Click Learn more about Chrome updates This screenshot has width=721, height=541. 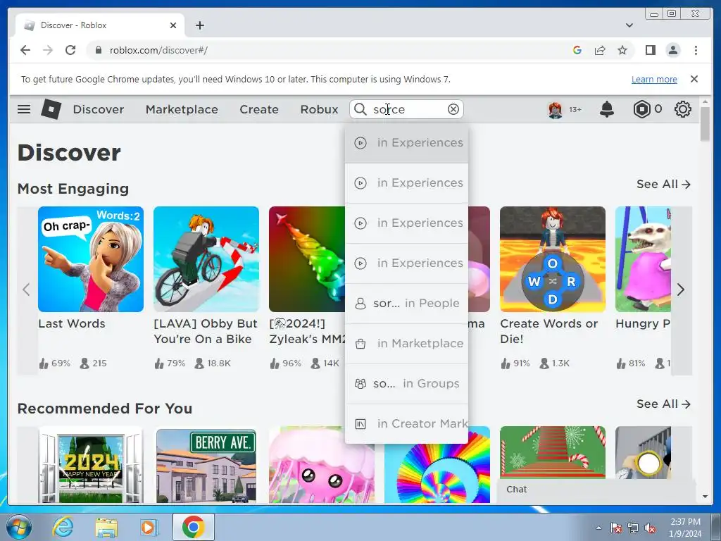[x=654, y=79]
